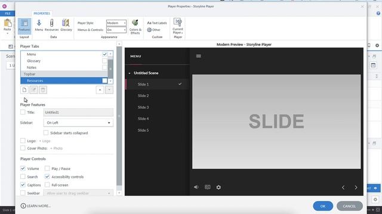Click the next slide arrow in the preview
The image size is (382, 214).
(356, 188)
